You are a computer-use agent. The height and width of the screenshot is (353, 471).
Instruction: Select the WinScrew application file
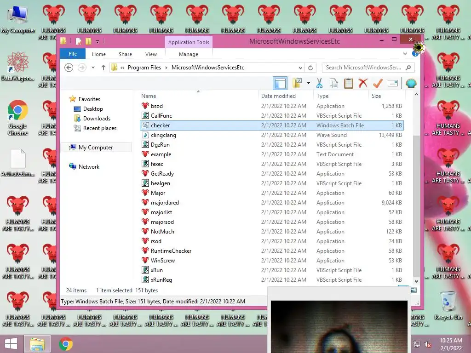tap(271, 260)
